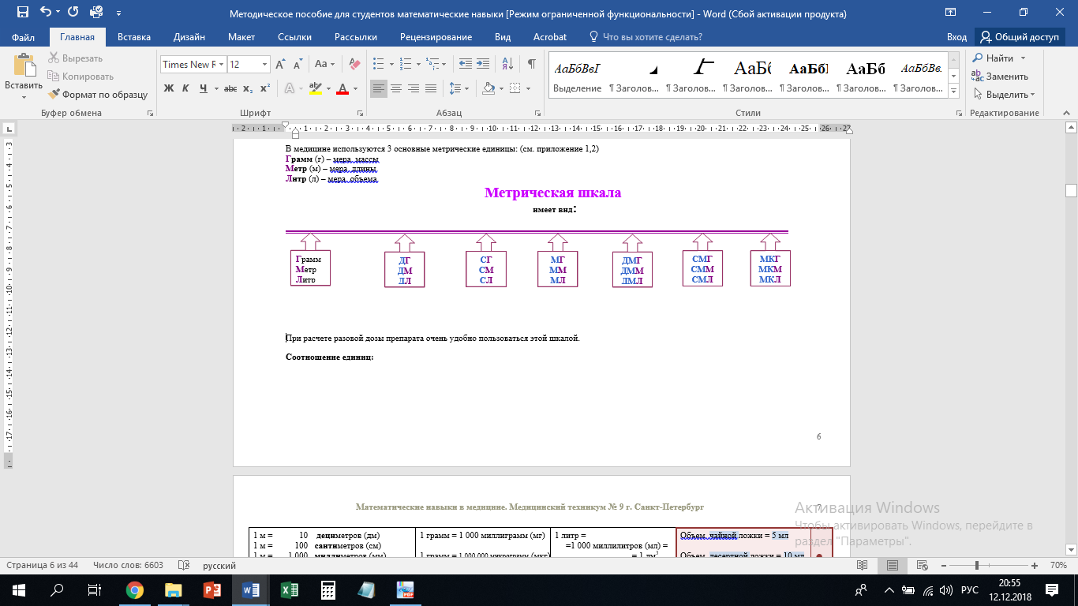Screen dimensions: 1078x606
Task: Copy selection with Копировать
Action: click(80, 77)
